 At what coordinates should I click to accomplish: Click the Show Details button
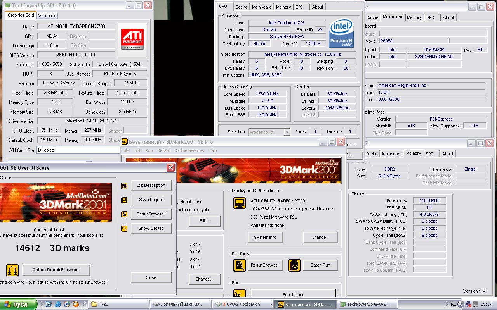click(x=151, y=229)
